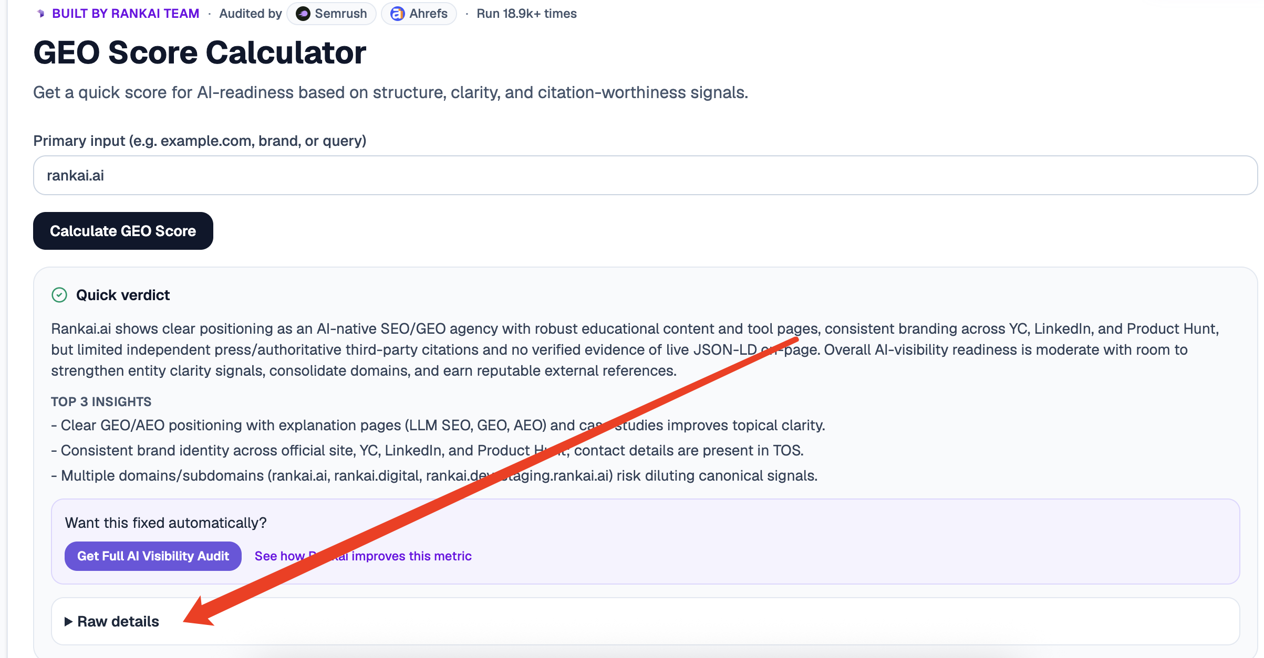1264x658 pixels.
Task: Click the insight about Clear GEO/AEO positioning
Action: [438, 425]
